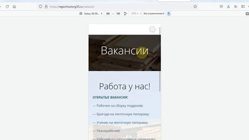This screenshot has height=140, width=249.
Task: Open tracking protection shield icon
Action: point(40,7)
